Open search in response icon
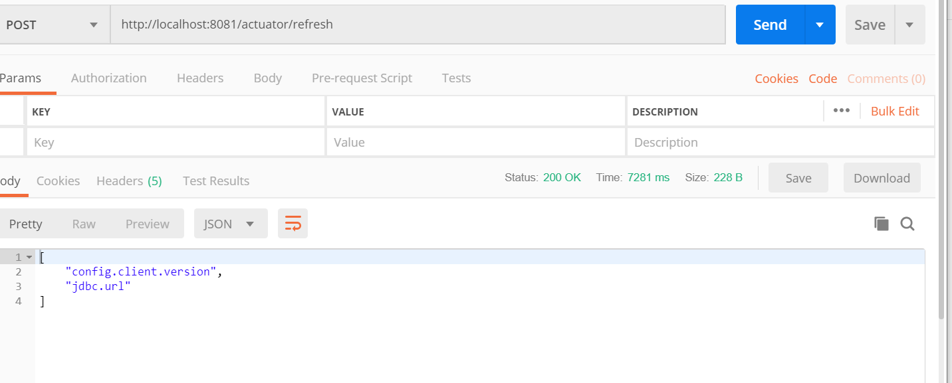 (x=907, y=224)
